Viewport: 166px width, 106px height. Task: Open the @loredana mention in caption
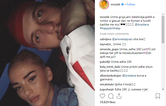[142, 25]
